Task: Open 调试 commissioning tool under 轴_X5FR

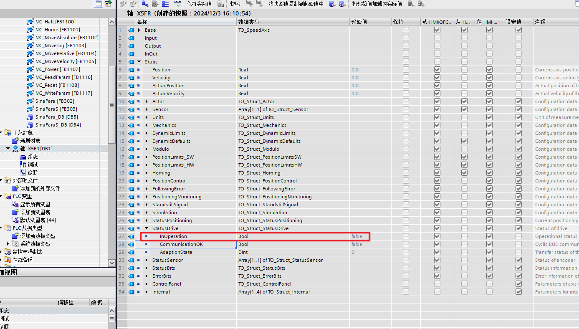Action: (33, 164)
